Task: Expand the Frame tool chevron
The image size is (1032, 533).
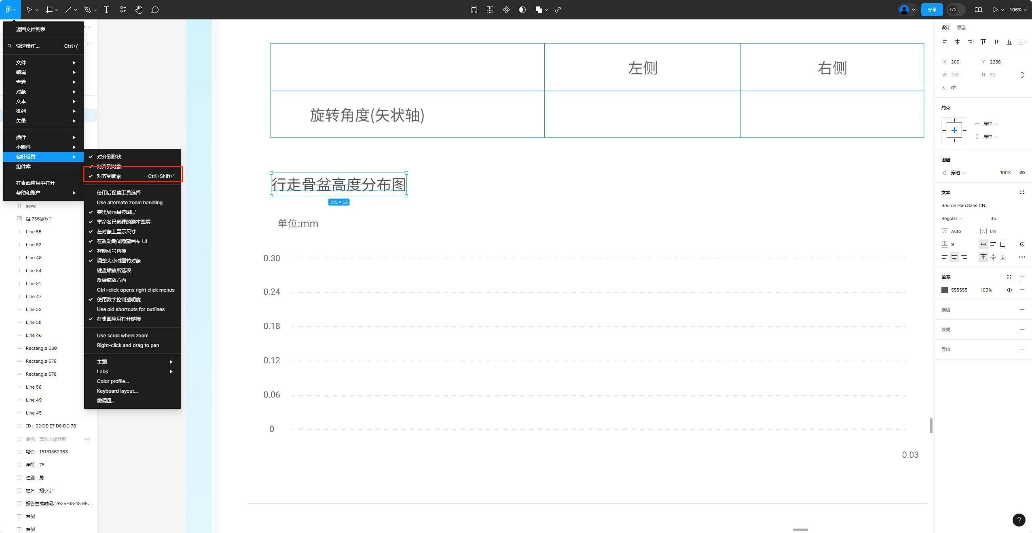Action: (x=56, y=10)
